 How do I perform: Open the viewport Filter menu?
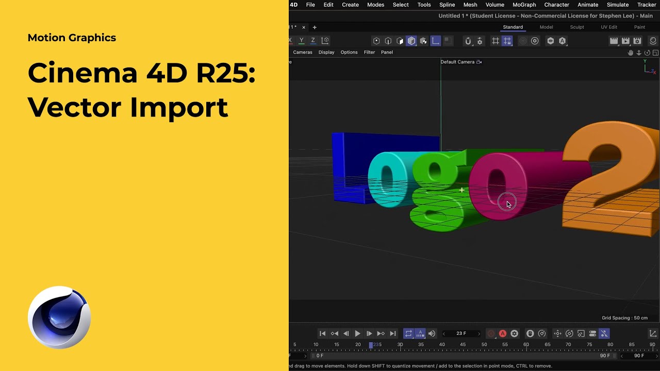pos(369,52)
